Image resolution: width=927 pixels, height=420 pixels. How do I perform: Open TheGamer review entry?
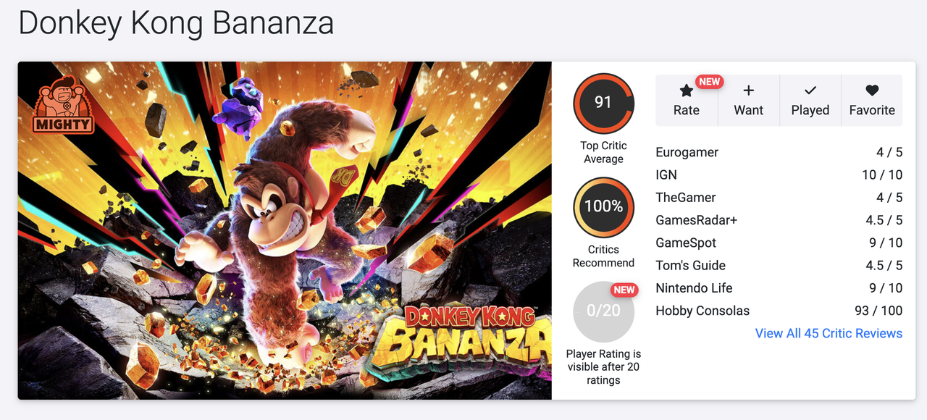coord(685,197)
